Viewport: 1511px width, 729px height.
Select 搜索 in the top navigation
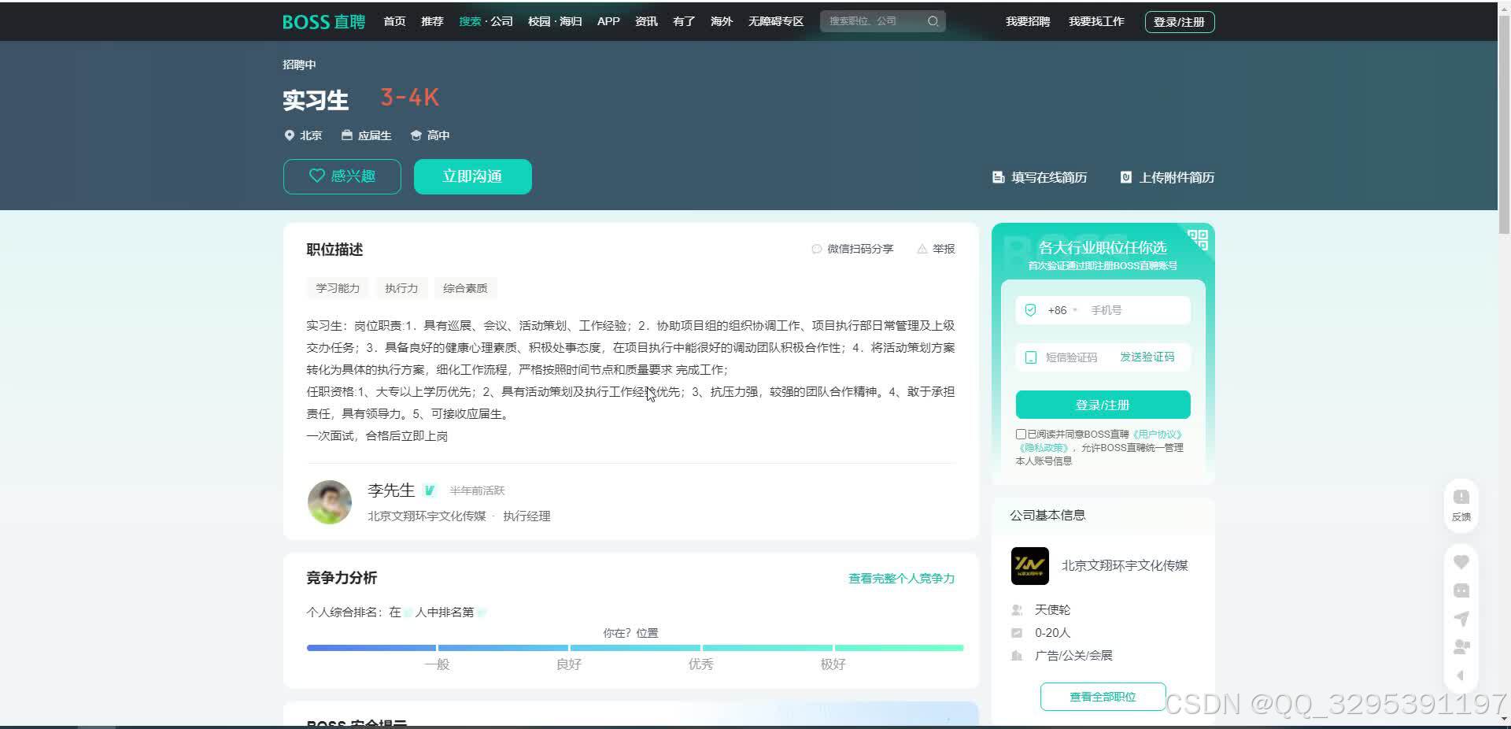coord(470,21)
